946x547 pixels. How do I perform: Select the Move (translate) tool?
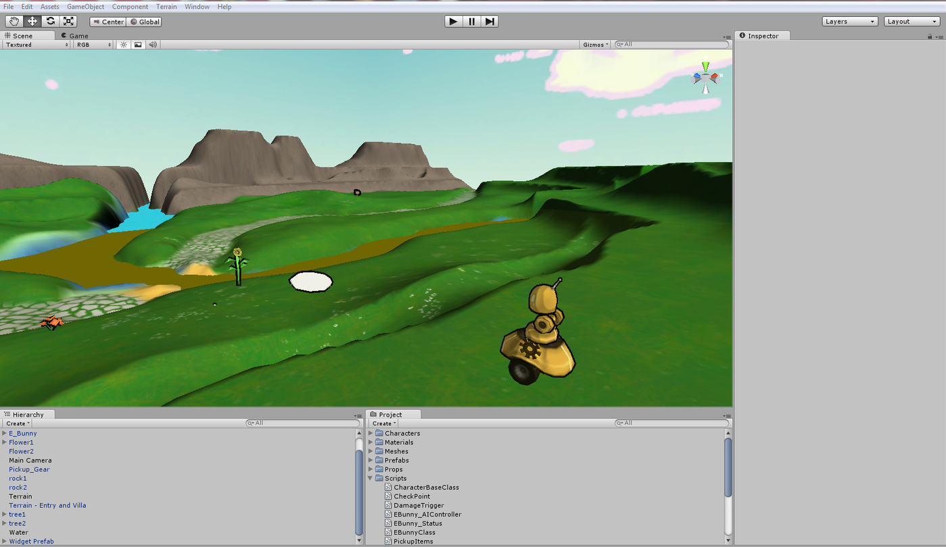pos(32,22)
